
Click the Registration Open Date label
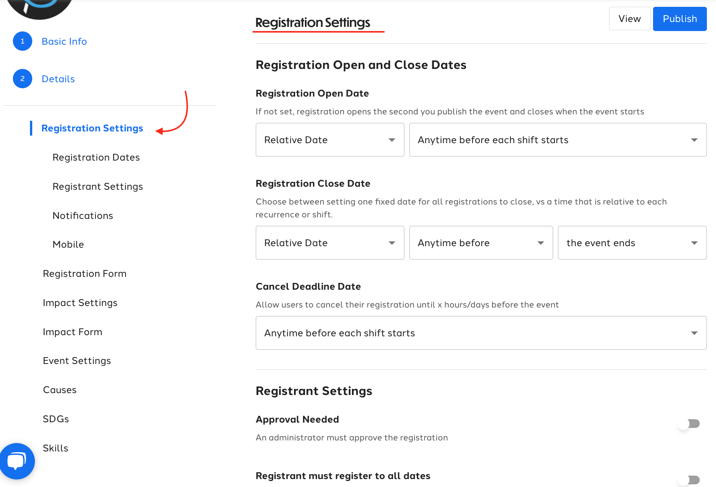pyautogui.click(x=312, y=93)
